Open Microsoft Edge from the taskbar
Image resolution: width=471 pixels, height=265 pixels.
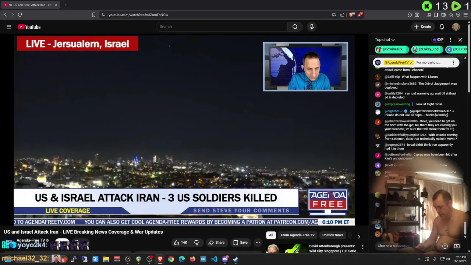182,259
